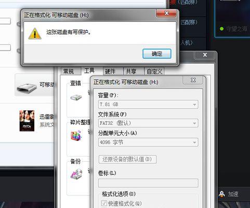Click the defragmentation (碎片整理) icon
Screen dimensions: 250x208
pos(76,136)
